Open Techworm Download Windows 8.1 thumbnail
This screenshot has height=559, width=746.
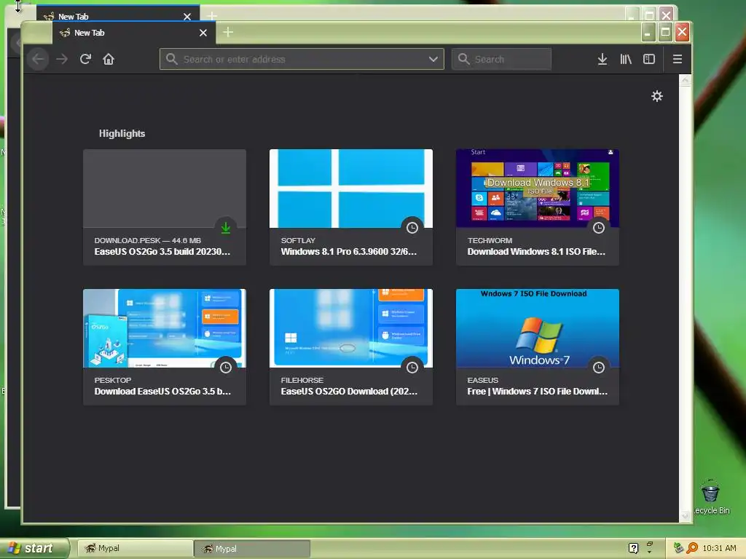click(538, 189)
